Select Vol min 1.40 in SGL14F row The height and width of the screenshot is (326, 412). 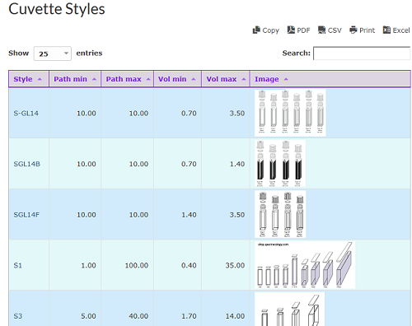[x=189, y=215]
